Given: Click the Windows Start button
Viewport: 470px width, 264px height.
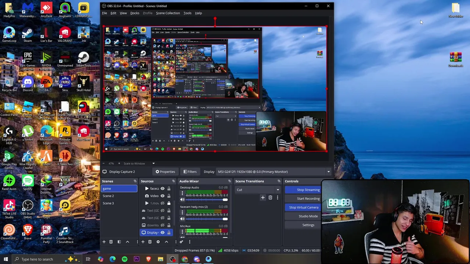Looking at the screenshot, I should point(6,259).
